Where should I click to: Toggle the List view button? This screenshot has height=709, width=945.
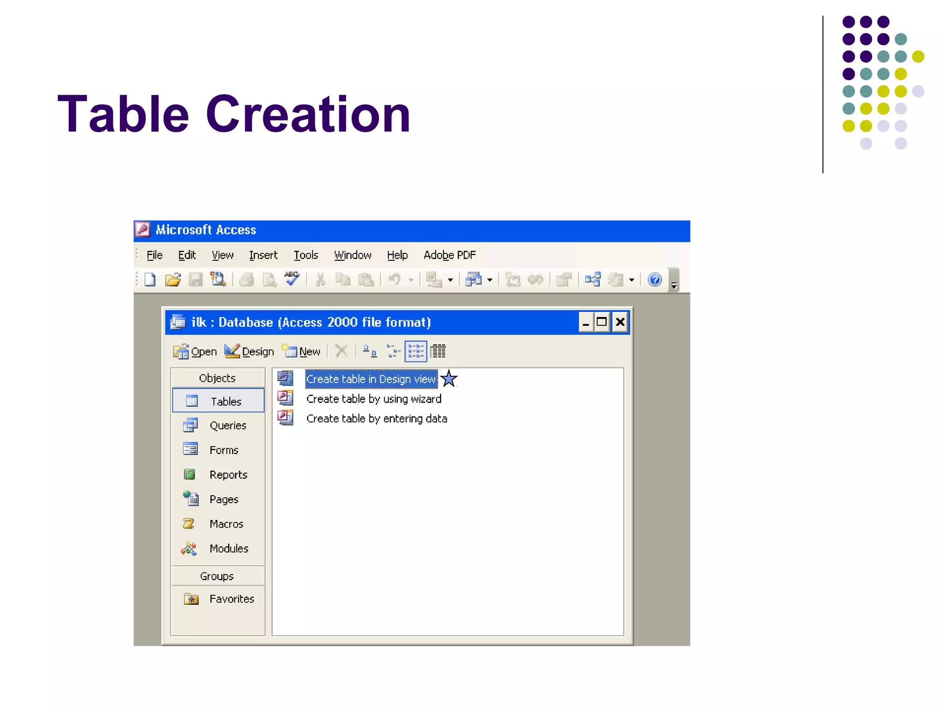click(x=415, y=352)
